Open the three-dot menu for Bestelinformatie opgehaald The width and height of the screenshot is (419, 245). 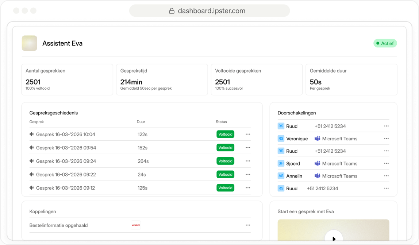[248, 225]
